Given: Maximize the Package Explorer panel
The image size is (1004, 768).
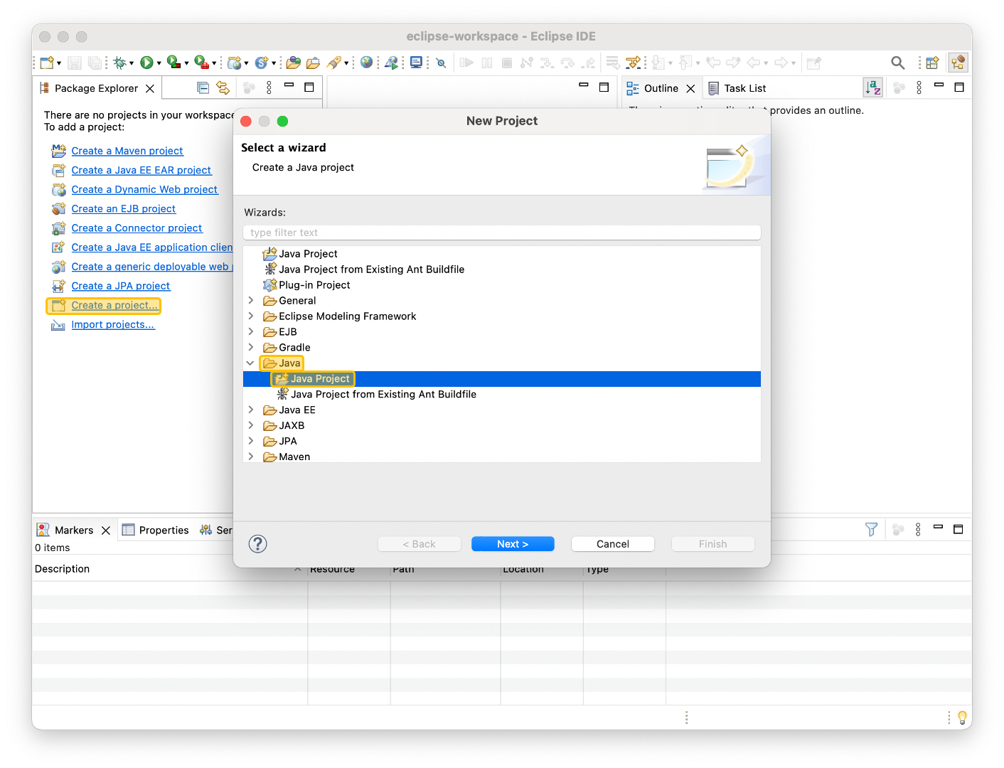Looking at the screenshot, I should 309,87.
